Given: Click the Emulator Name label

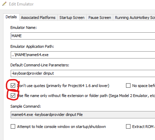Looking at the screenshot, I should pos(23,28).
